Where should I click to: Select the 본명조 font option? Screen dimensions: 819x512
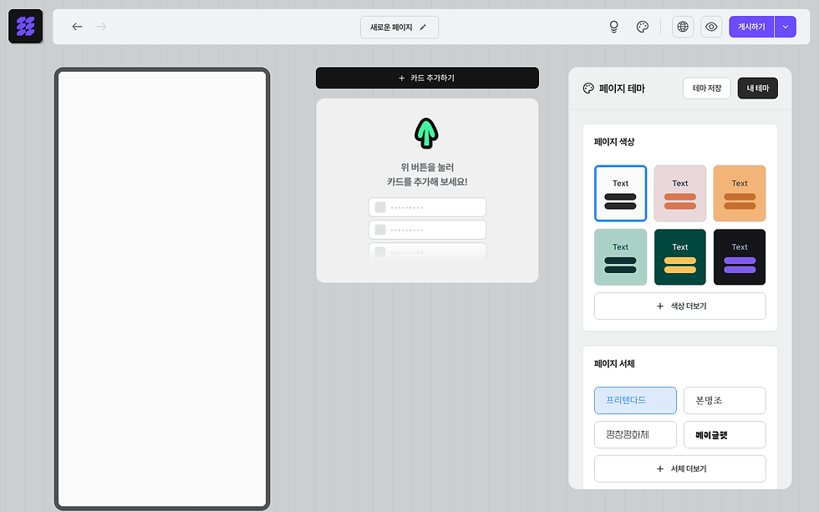pos(725,400)
